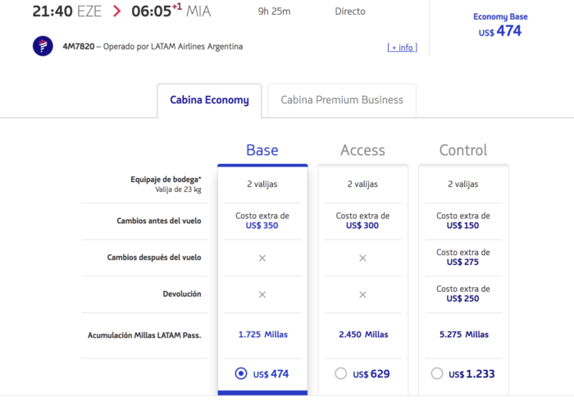574x402 pixels.
Task: Click the US$ 250 refund fee in Control
Action: click(x=462, y=299)
